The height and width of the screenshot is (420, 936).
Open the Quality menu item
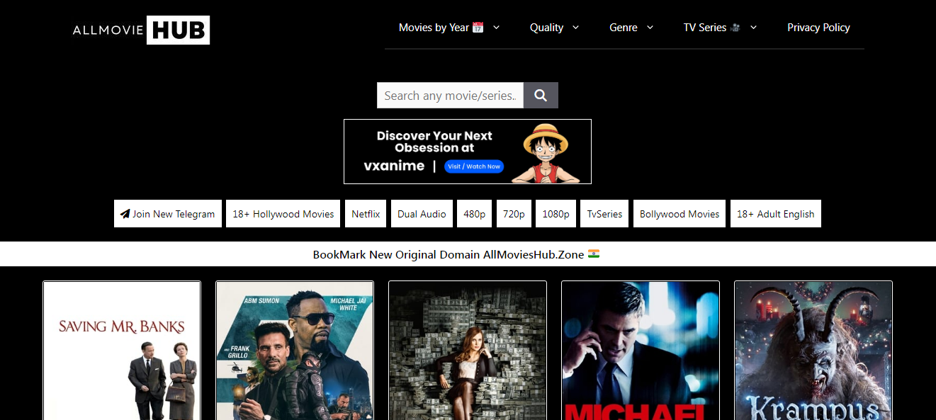tap(554, 28)
